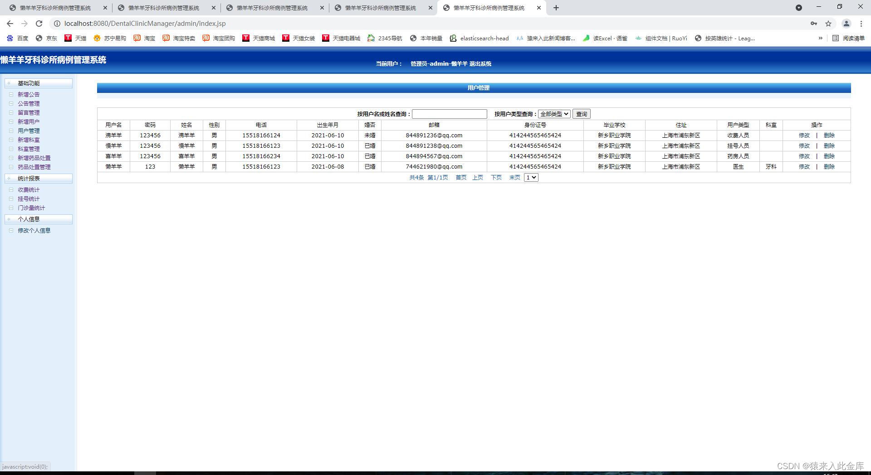Open new tab with plus icon
Screen dimensions: 871x475
click(556, 8)
